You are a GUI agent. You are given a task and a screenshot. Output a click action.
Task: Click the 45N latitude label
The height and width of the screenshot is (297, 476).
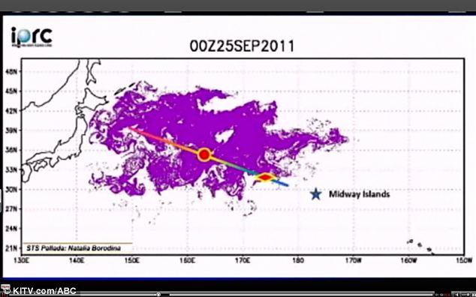click(x=11, y=91)
